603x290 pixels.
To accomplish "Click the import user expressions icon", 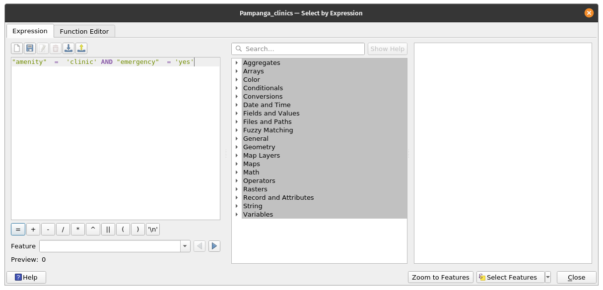I will coord(68,48).
